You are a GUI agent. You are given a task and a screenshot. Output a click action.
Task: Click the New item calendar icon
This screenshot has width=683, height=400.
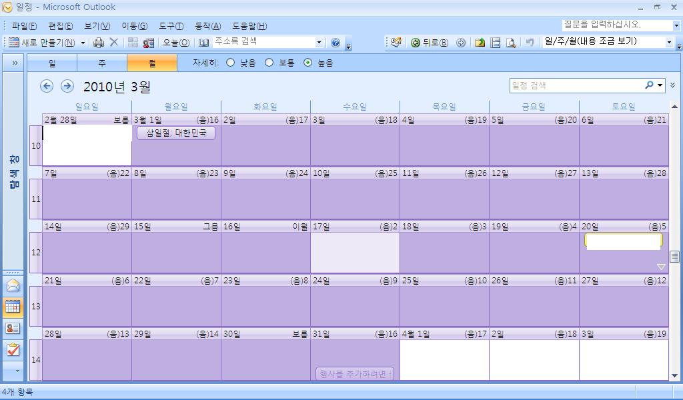coord(14,42)
